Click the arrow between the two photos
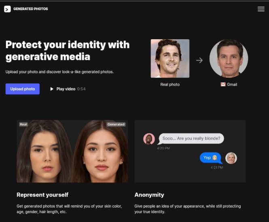The height and width of the screenshot is (222, 269). (199, 60)
